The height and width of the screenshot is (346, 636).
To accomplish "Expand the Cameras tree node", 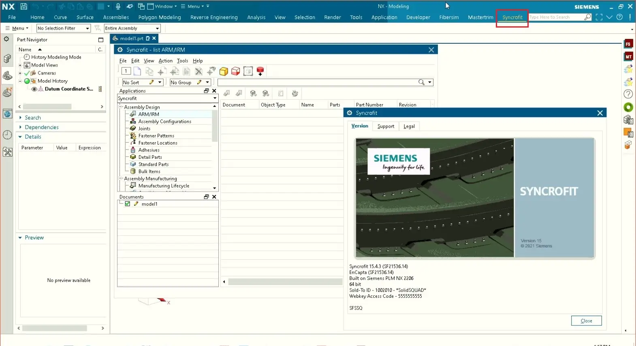I will 20,73.
